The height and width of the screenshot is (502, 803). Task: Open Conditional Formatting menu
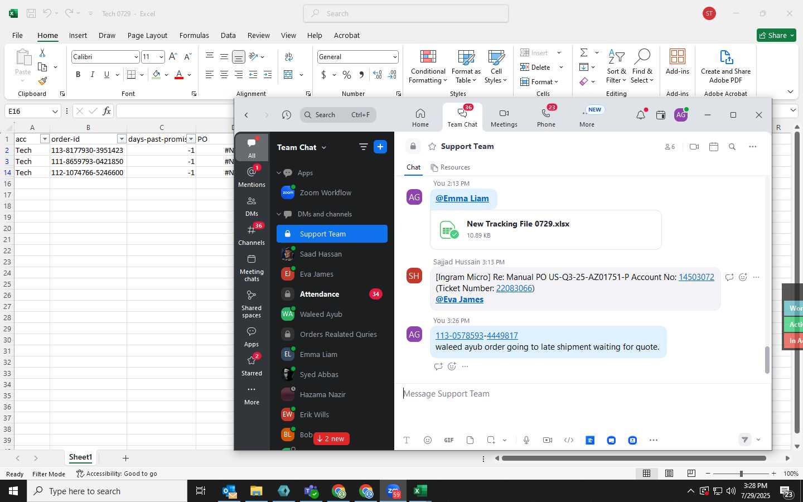point(428,67)
